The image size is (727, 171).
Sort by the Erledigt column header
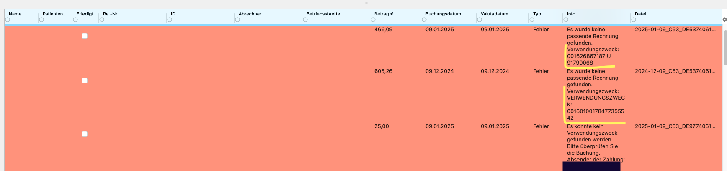(x=85, y=14)
